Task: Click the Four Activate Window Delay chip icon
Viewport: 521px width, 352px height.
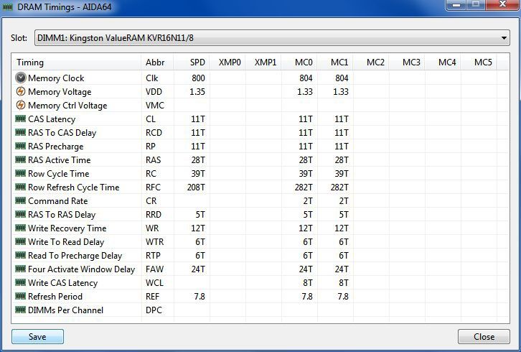Action: [x=21, y=269]
